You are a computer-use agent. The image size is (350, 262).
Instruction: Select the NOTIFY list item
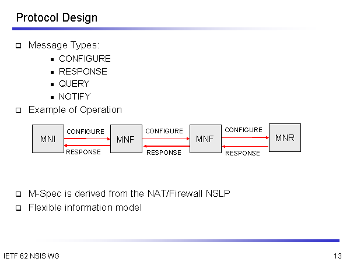click(x=75, y=97)
